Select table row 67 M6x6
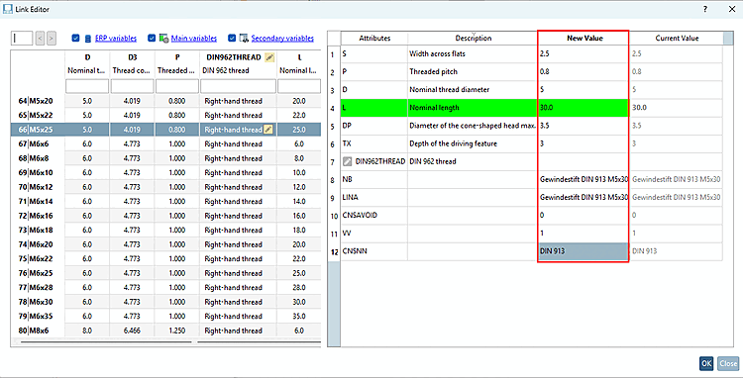 click(x=165, y=143)
